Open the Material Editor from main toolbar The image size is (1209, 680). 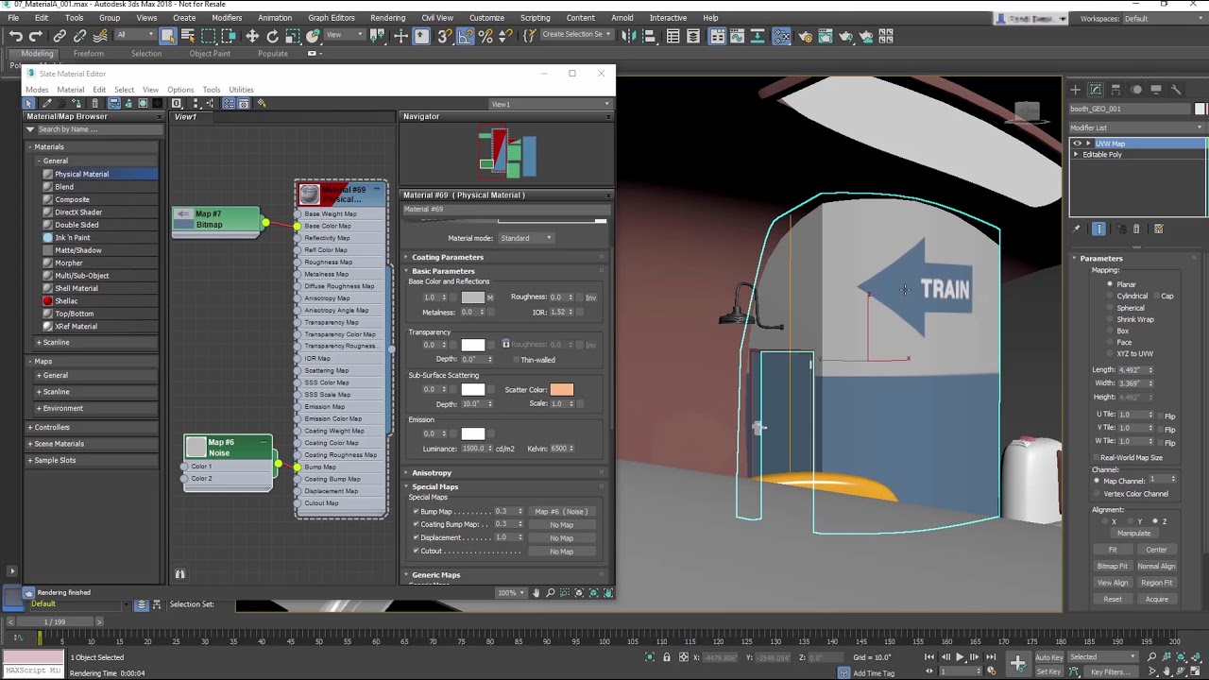pos(782,36)
